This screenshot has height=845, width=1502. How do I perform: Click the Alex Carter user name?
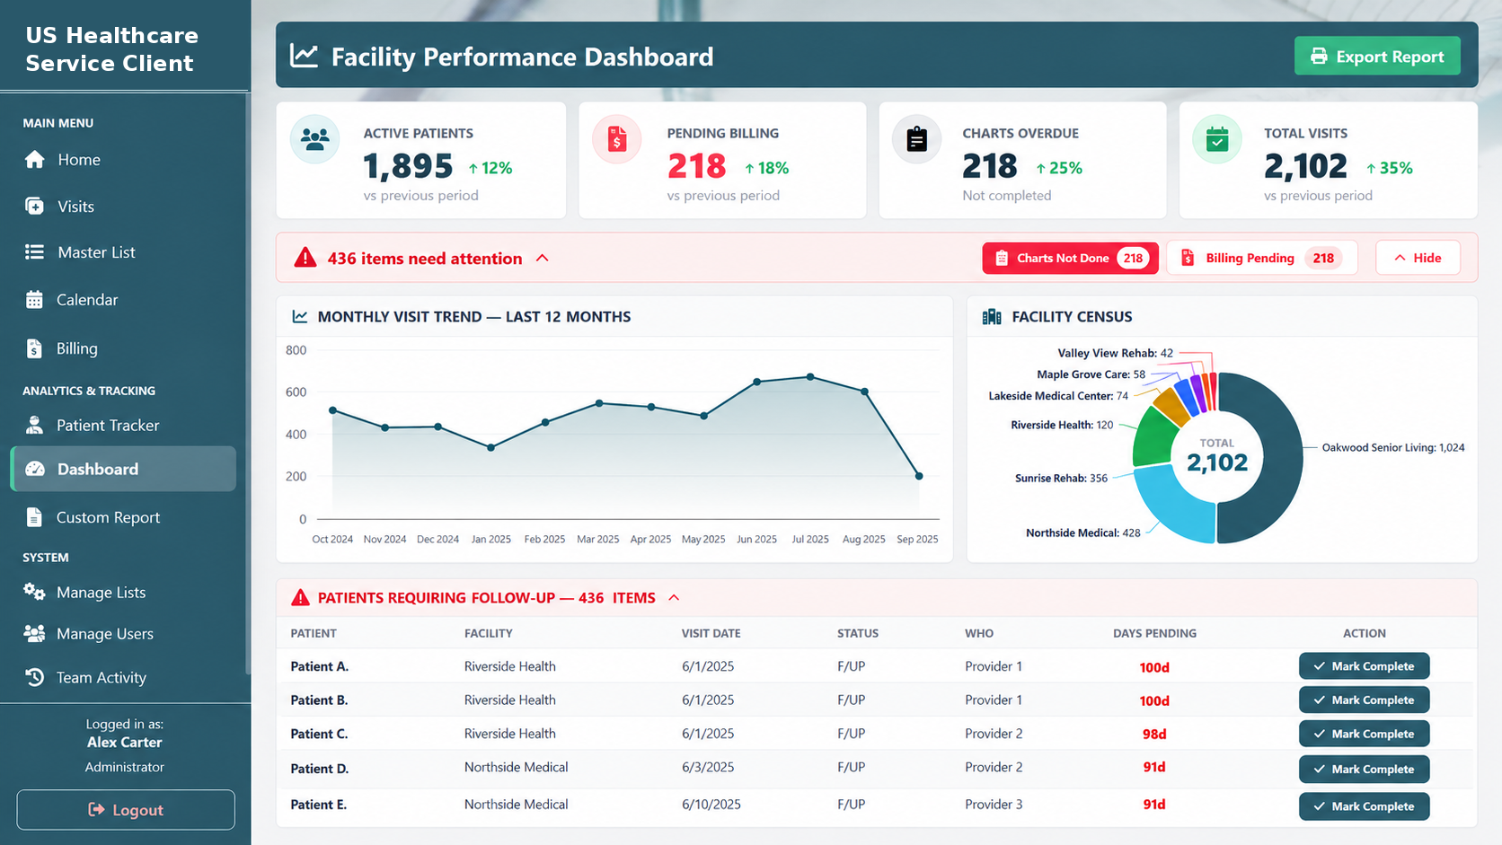coord(125,743)
